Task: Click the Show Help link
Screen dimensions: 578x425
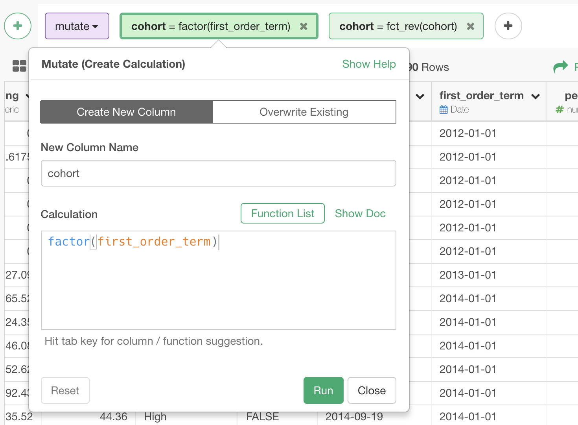Action: (x=369, y=64)
